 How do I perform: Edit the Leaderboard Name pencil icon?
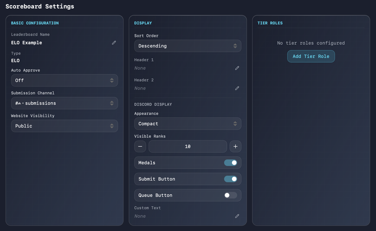(x=114, y=43)
